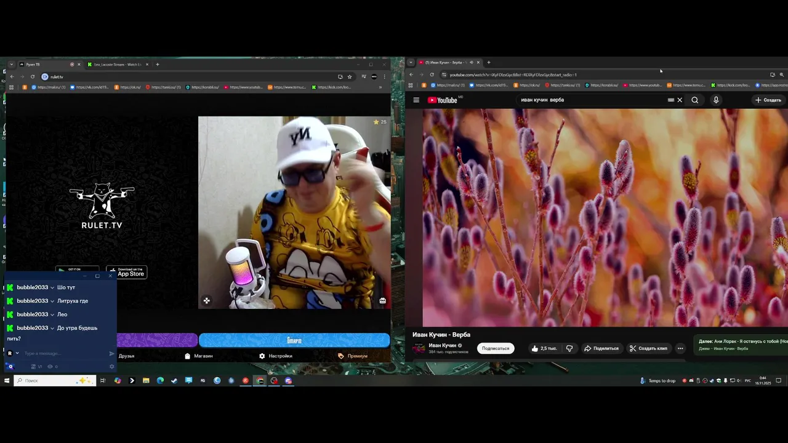Viewport: 788px width, 443px height.
Task: Open Chrome three-dot menu in rulet.tv window
Action: pyautogui.click(x=385, y=77)
